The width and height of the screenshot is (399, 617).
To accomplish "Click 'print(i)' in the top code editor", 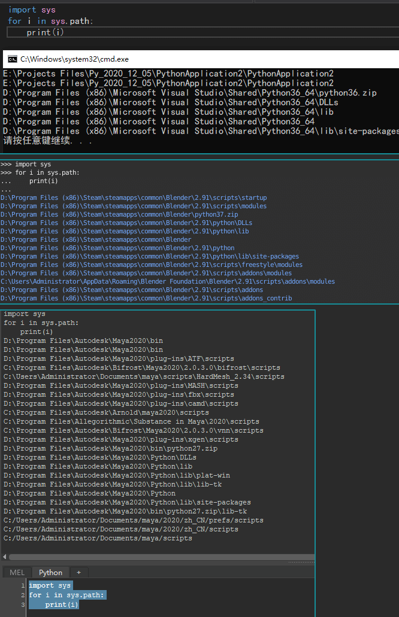I will tap(45, 32).
